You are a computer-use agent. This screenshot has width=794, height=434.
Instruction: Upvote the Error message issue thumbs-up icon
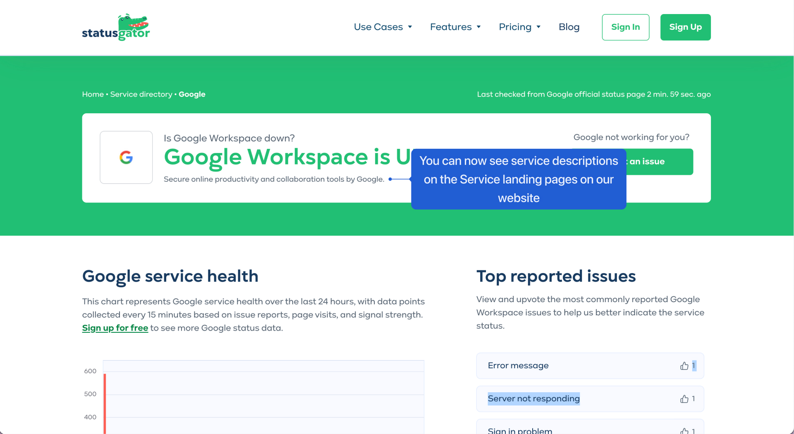[x=684, y=366]
